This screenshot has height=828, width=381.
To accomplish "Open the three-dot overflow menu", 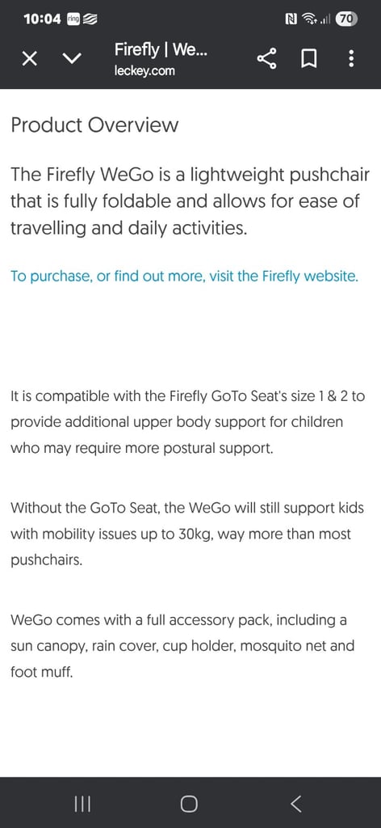I will tap(351, 59).
